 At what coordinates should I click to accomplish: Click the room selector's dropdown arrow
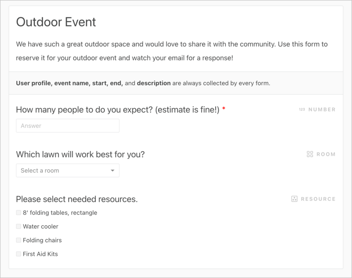(114, 170)
